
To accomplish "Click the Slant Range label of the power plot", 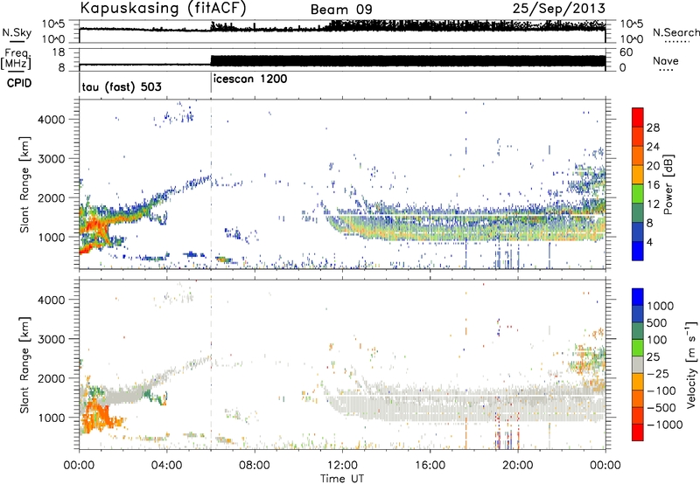I will tap(24, 184).
